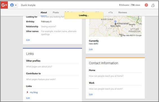Open the red notifications counter

pyautogui.click(x=146, y=5)
